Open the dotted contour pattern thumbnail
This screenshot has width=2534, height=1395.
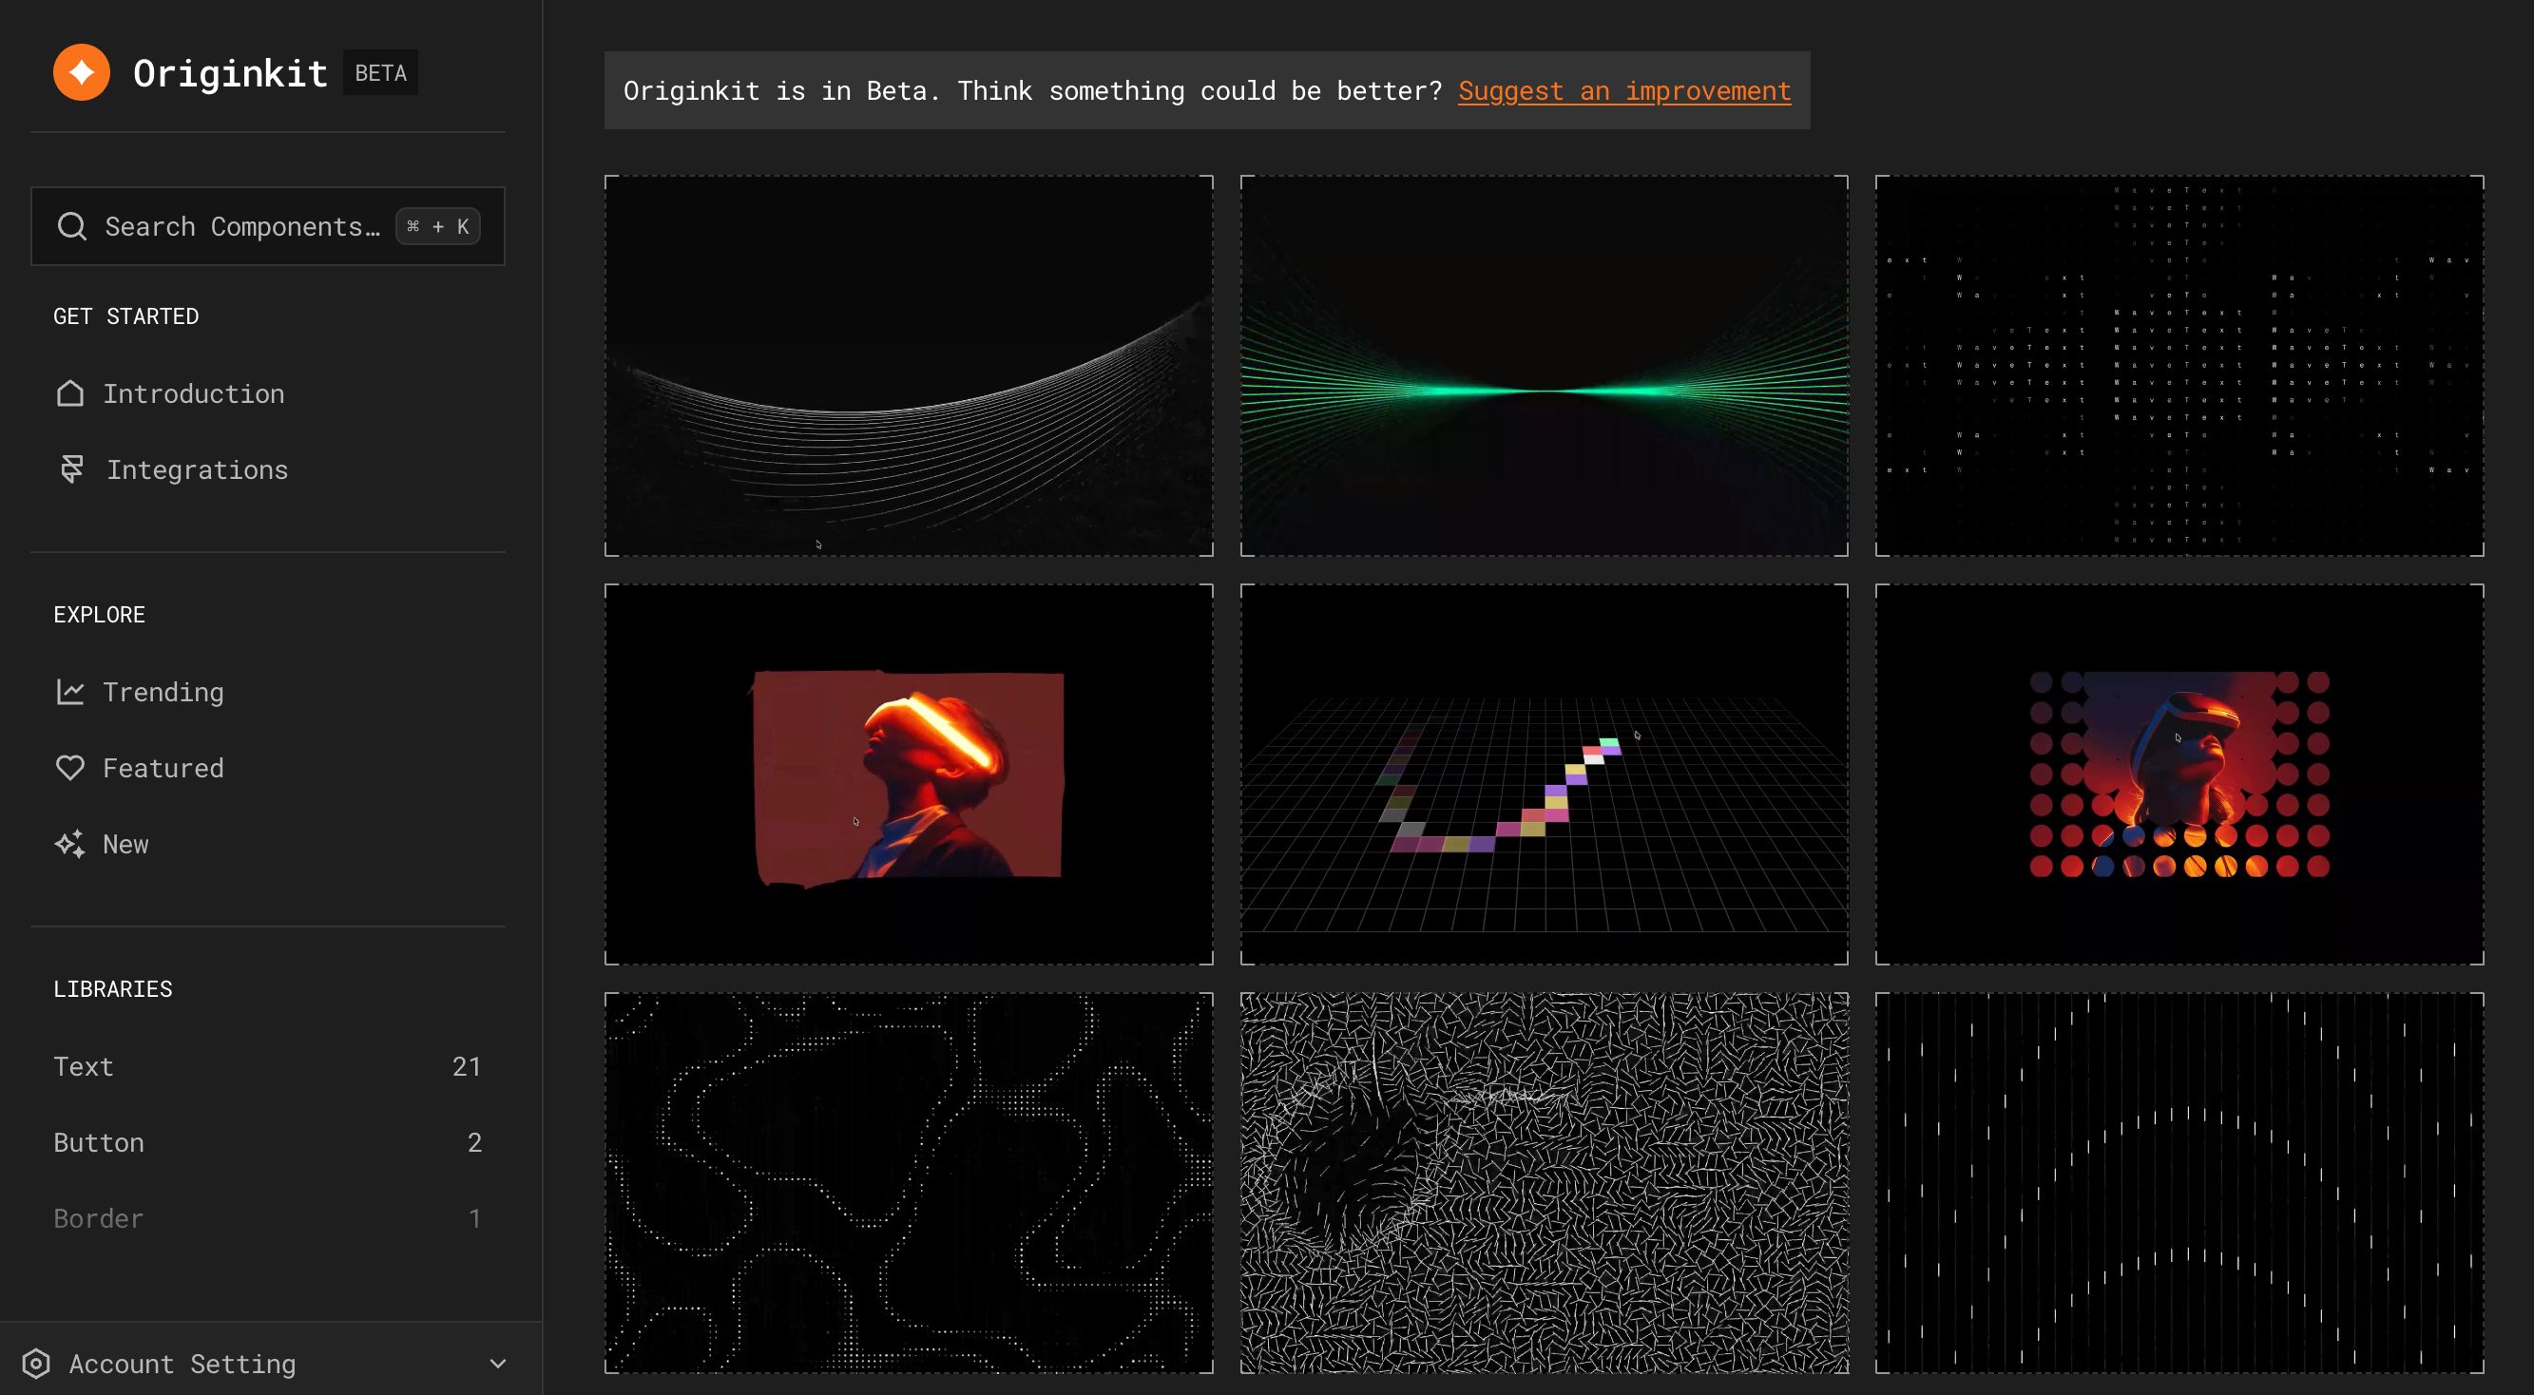coord(909,1182)
